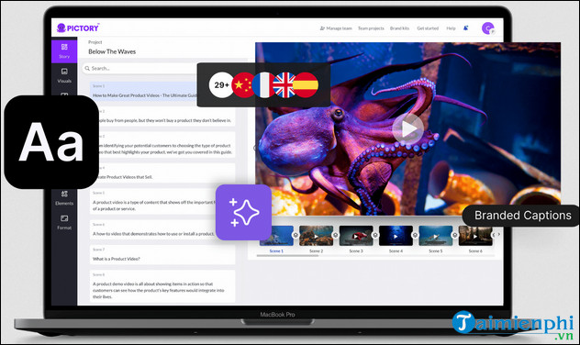Click the search magnifier icon

(87, 69)
